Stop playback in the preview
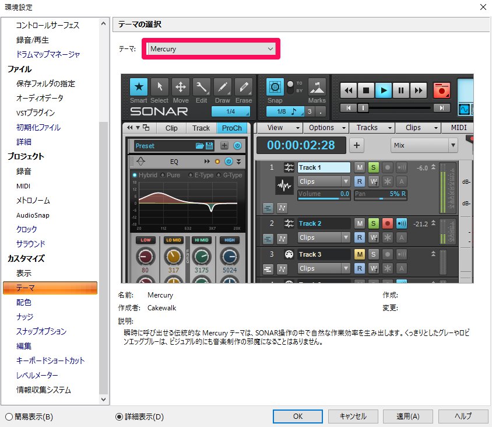 click(x=366, y=90)
